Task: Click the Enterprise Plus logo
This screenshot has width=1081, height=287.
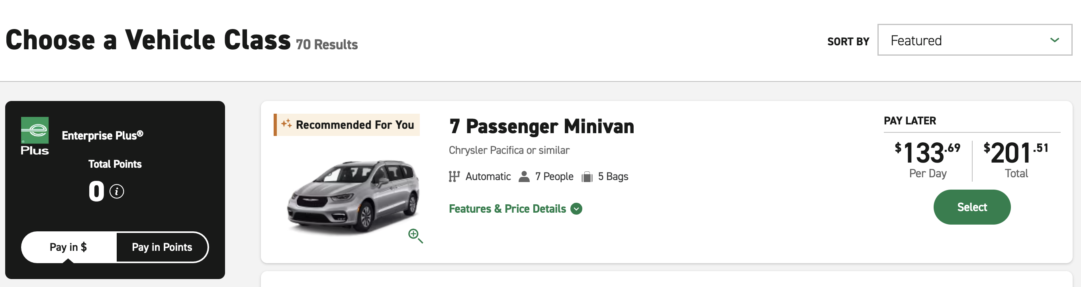Action: (x=35, y=136)
